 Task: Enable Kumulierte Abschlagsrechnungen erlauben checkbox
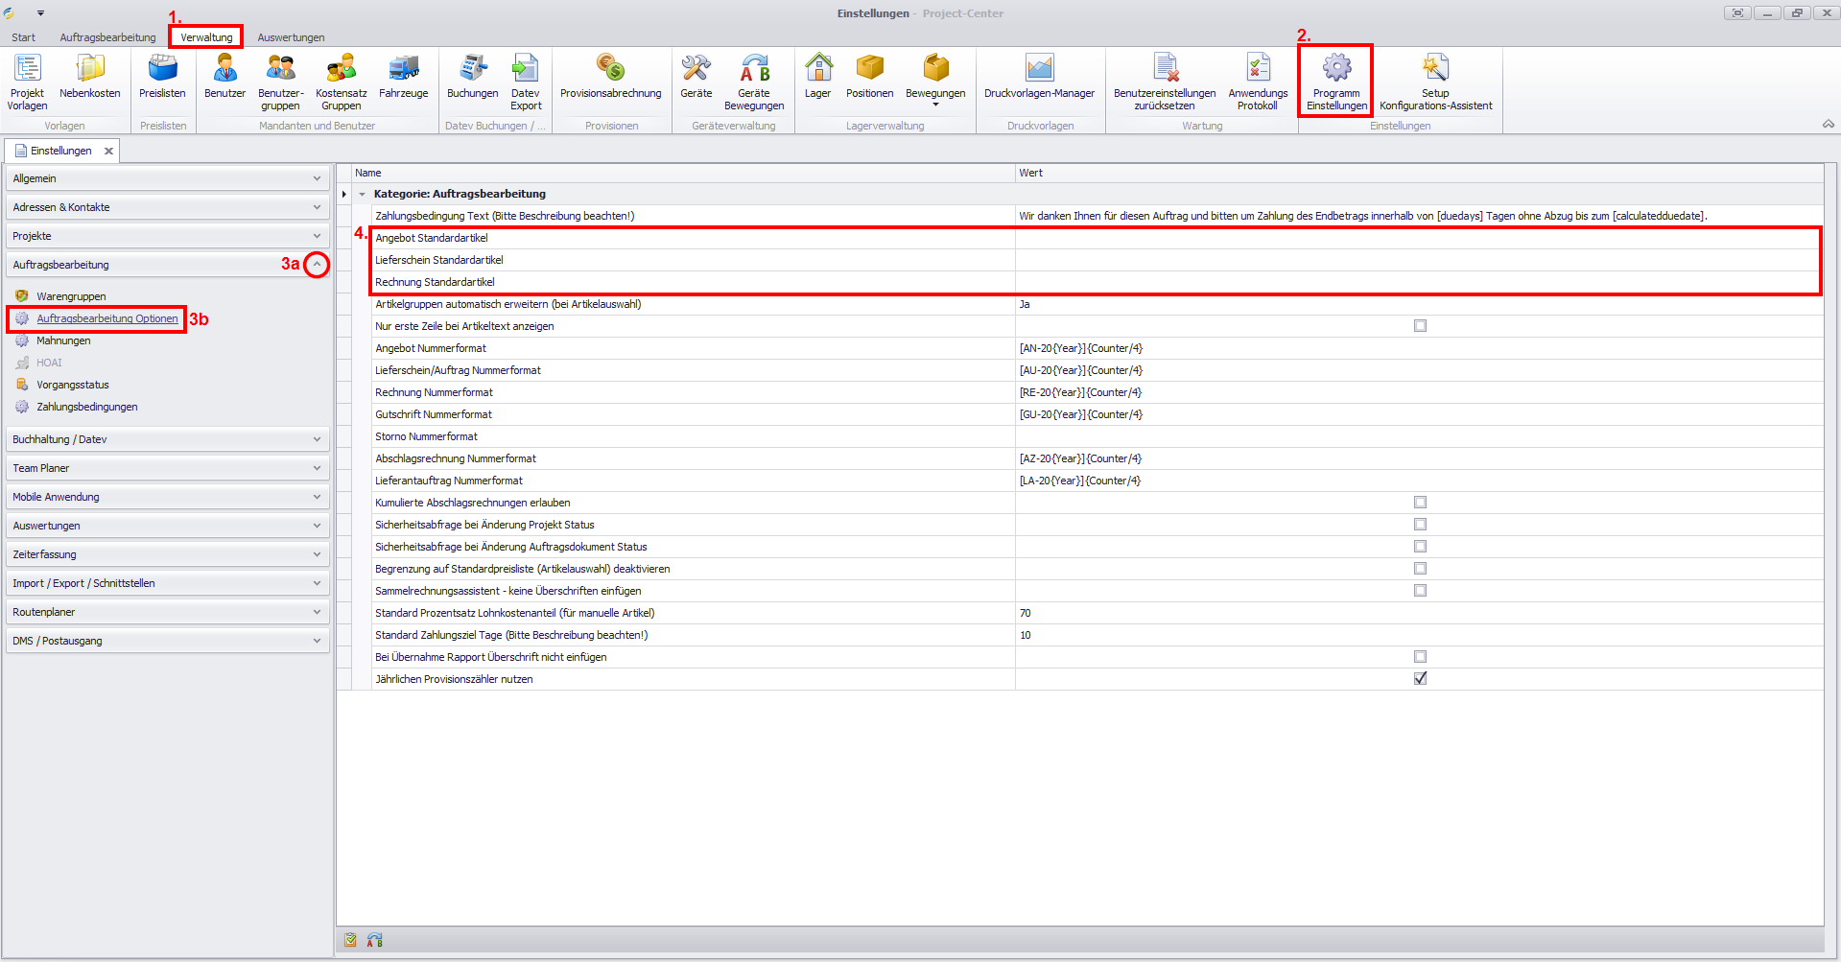point(1420,503)
